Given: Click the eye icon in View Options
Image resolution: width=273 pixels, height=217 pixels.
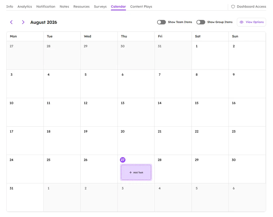Looking at the screenshot, I should tap(242, 22).
